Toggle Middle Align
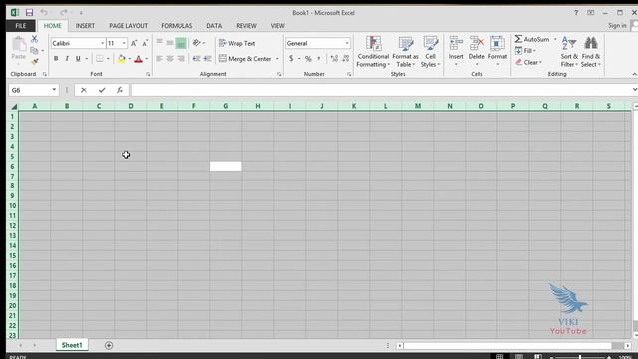 (170, 43)
